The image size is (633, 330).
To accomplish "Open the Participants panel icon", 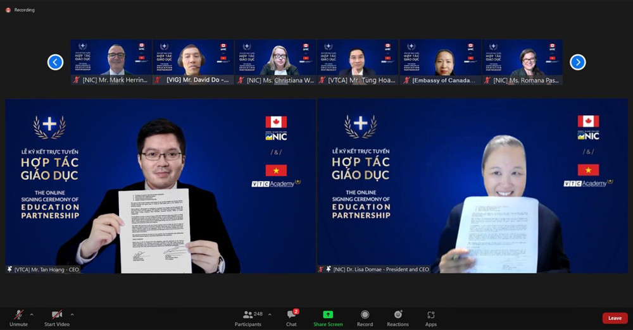I will coord(248,315).
